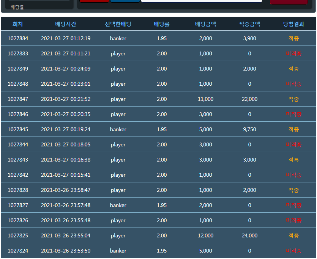317x259 pixels.
Task: Select round number 1027843
Action: (18, 160)
